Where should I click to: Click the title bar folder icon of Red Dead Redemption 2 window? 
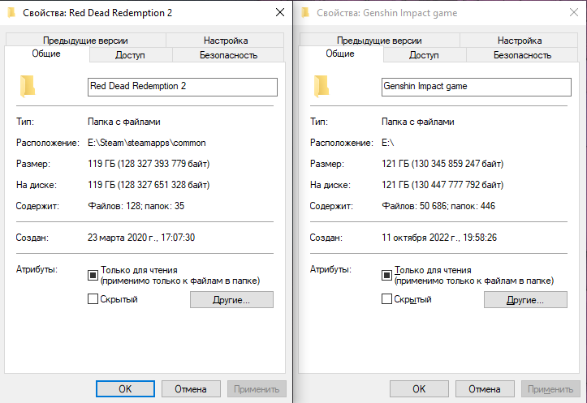11,13
